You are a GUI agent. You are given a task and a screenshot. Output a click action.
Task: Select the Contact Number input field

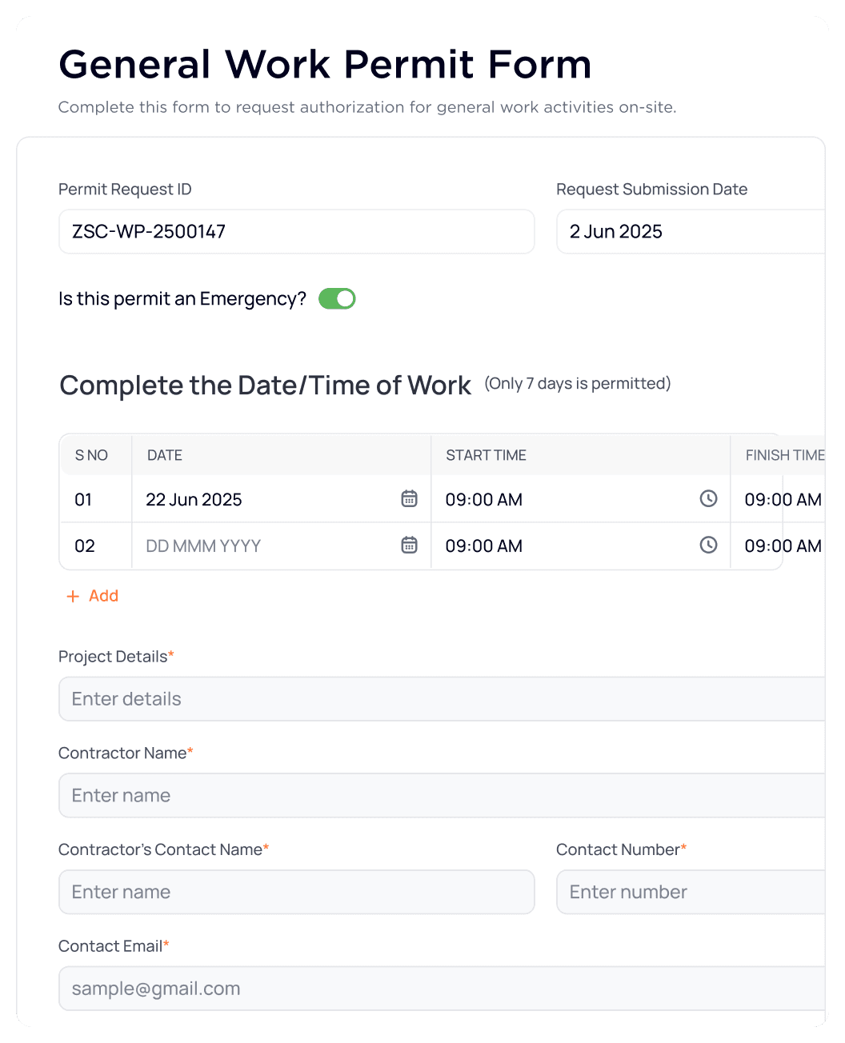point(692,892)
